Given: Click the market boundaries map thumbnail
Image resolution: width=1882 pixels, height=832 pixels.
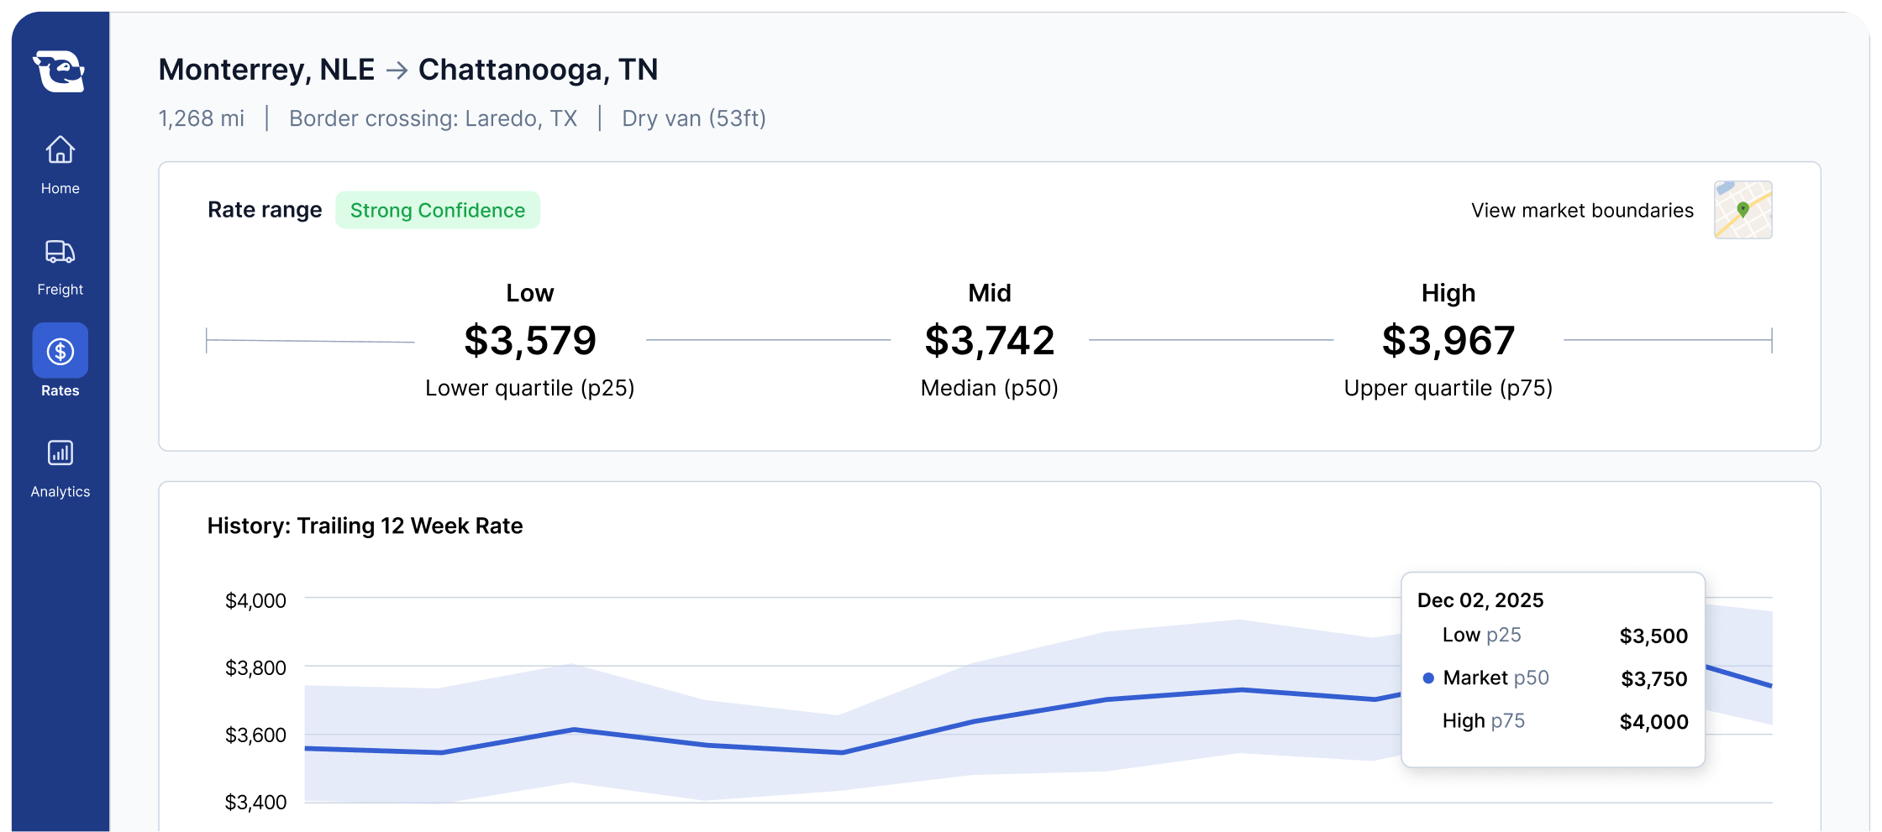Looking at the screenshot, I should click(1743, 210).
